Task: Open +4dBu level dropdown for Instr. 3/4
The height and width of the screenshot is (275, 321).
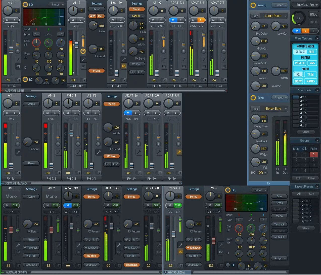Action: tap(136, 16)
